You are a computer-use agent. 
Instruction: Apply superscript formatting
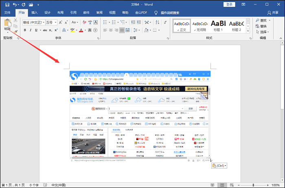tap(56, 30)
